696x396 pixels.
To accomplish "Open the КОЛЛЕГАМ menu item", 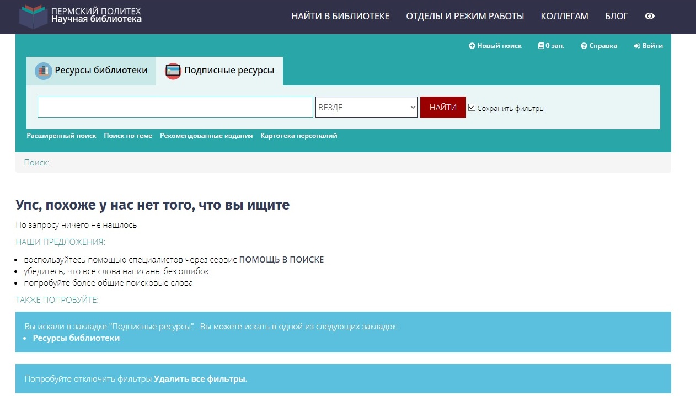I will tap(564, 16).
